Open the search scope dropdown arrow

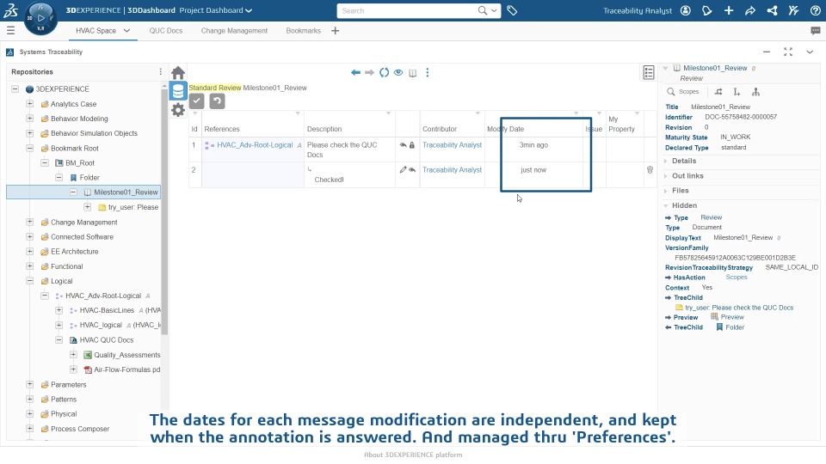pos(494,10)
